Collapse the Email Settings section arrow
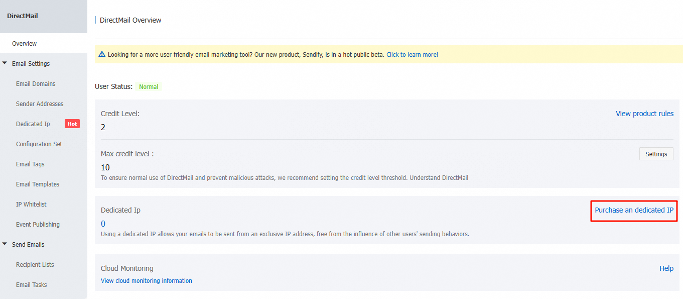 coord(5,63)
